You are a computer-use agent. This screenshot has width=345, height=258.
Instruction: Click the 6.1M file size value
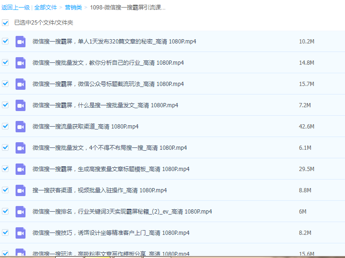[305, 148]
